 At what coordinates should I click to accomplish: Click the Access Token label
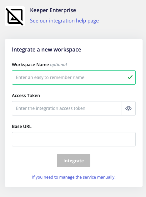tap(26, 96)
